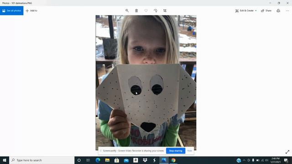Zoom in using the magnifier icon

pyautogui.click(x=127, y=10)
